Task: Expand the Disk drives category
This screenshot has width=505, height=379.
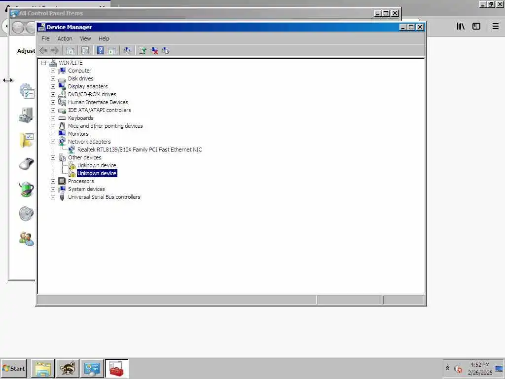Action: 53,78
